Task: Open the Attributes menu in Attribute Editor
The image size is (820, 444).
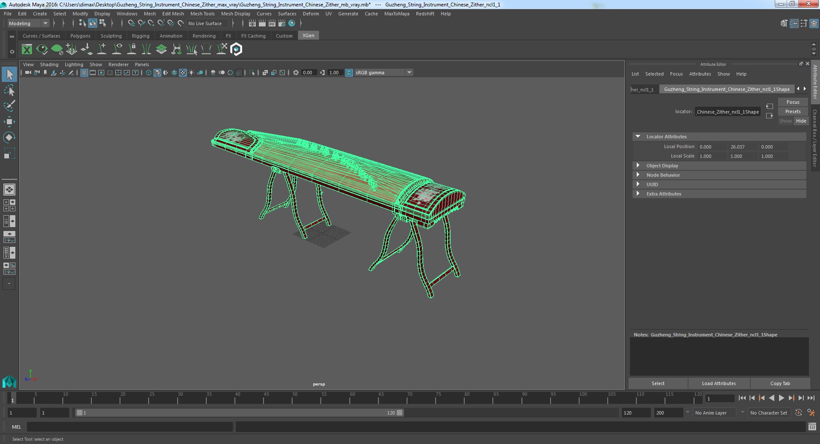Action: 700,74
